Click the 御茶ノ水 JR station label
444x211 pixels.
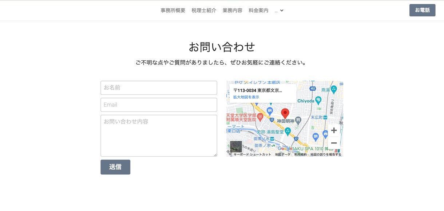click(265, 145)
